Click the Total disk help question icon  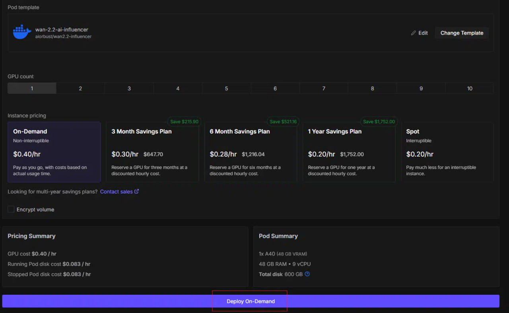[x=307, y=274]
